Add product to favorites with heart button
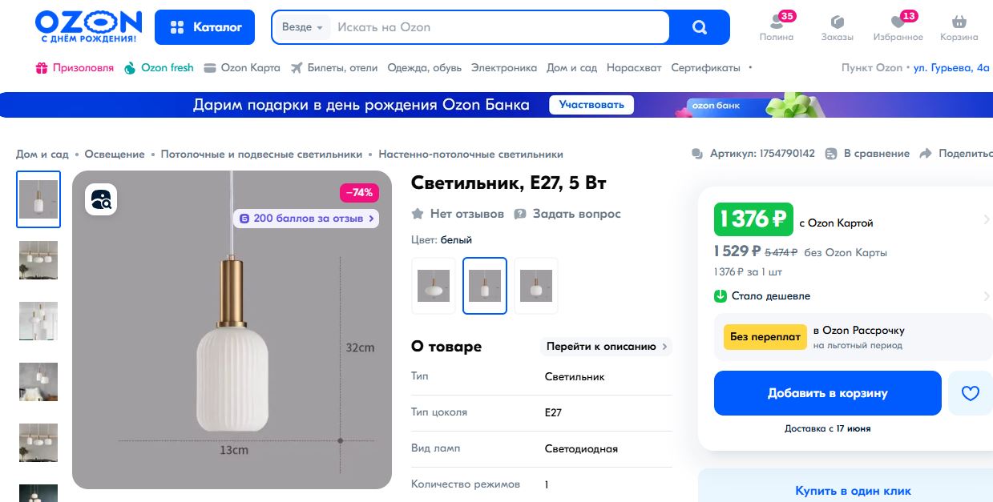The image size is (993, 502). (971, 393)
